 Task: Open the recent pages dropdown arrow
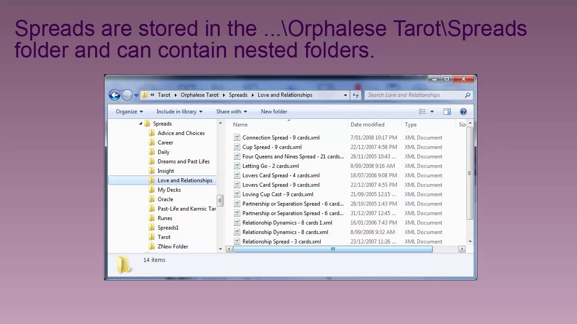pos(136,95)
